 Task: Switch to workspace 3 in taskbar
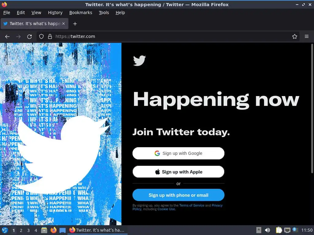coord(29,230)
